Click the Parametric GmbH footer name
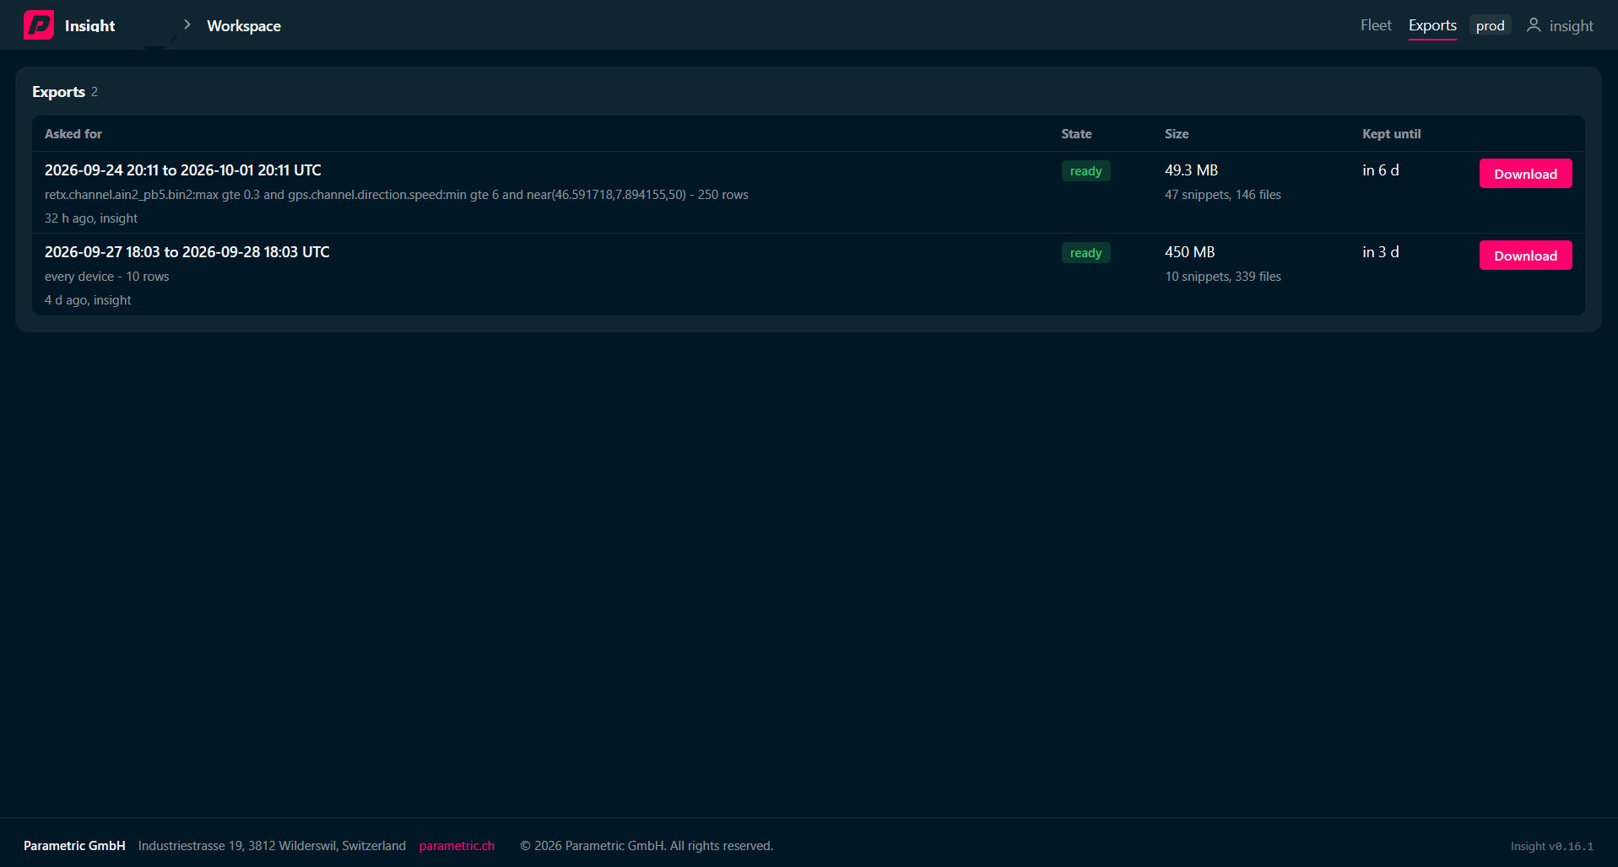The height and width of the screenshot is (867, 1618). [x=74, y=846]
